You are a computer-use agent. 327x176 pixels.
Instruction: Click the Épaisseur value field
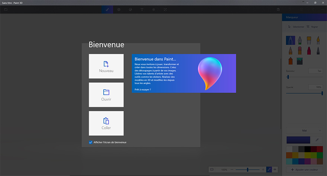coord(315,71)
